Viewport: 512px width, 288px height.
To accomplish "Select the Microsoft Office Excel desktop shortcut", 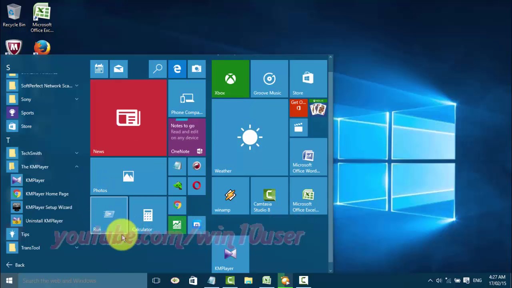I will tap(42, 18).
